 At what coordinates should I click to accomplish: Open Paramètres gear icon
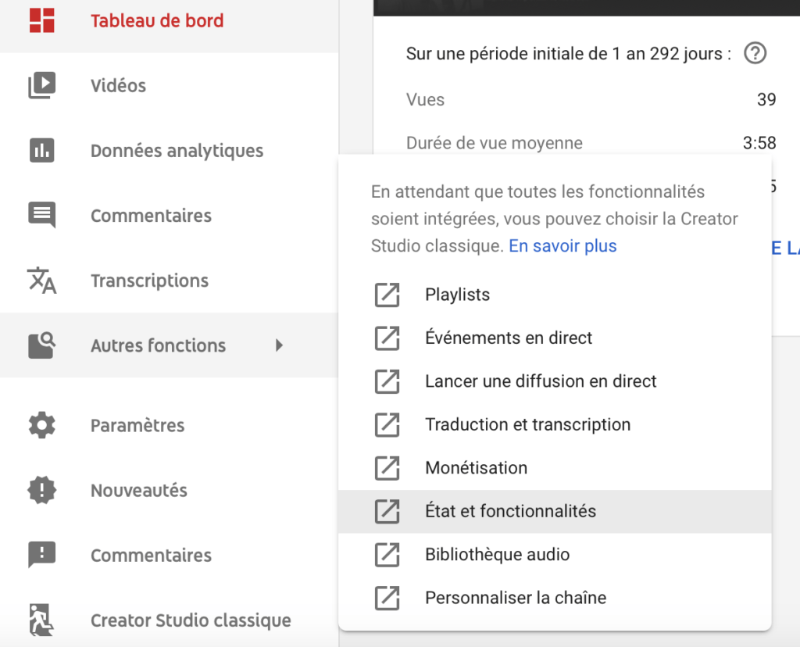pyautogui.click(x=42, y=425)
